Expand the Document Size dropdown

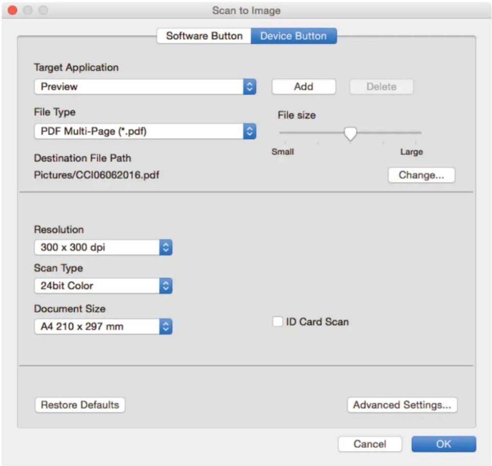coord(103,327)
